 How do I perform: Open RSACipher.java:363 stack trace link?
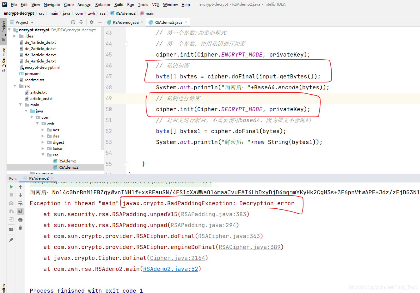(229, 236)
